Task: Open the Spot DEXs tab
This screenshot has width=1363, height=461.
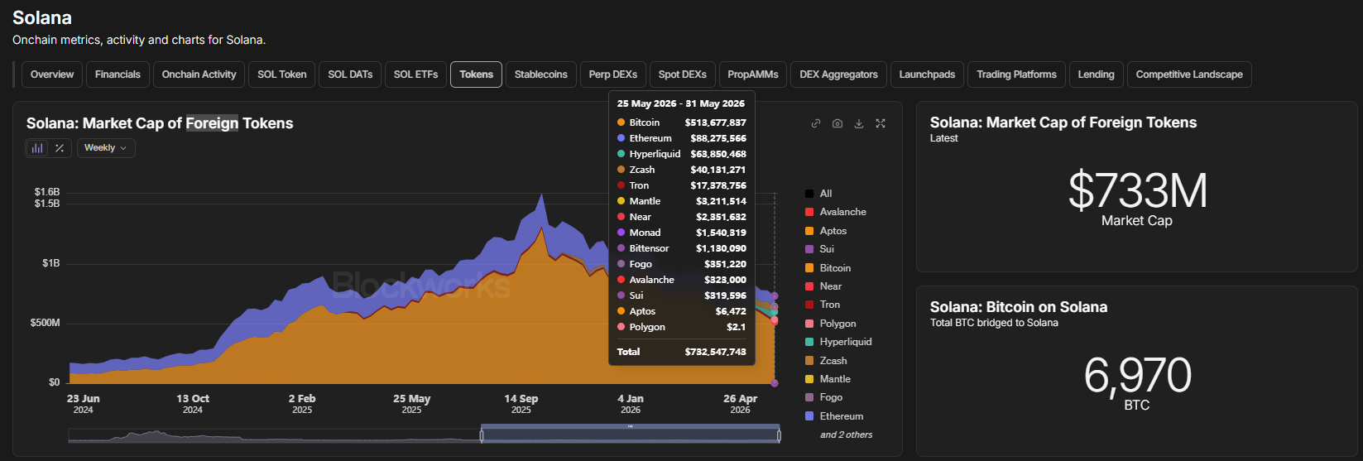Action: 683,74
